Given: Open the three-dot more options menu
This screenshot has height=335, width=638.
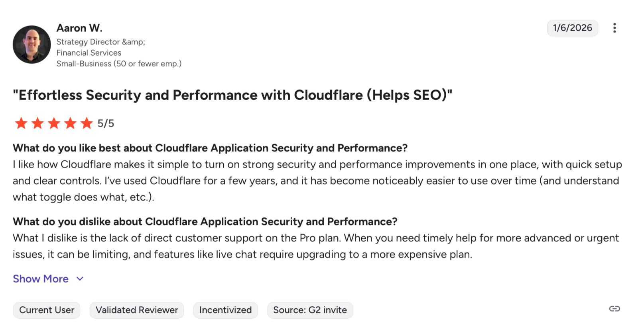Looking at the screenshot, I should [614, 28].
